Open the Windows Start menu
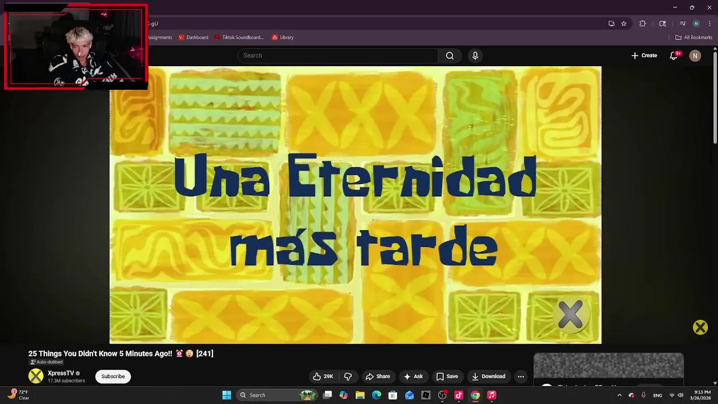The height and width of the screenshot is (404, 718). point(227,395)
